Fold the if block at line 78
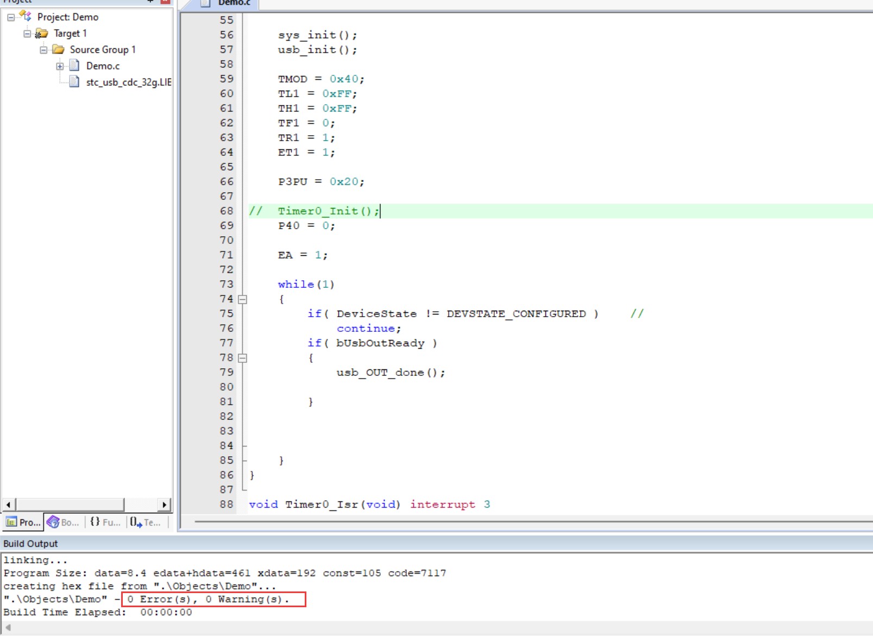Screen dimensions: 873x636 (x=243, y=358)
